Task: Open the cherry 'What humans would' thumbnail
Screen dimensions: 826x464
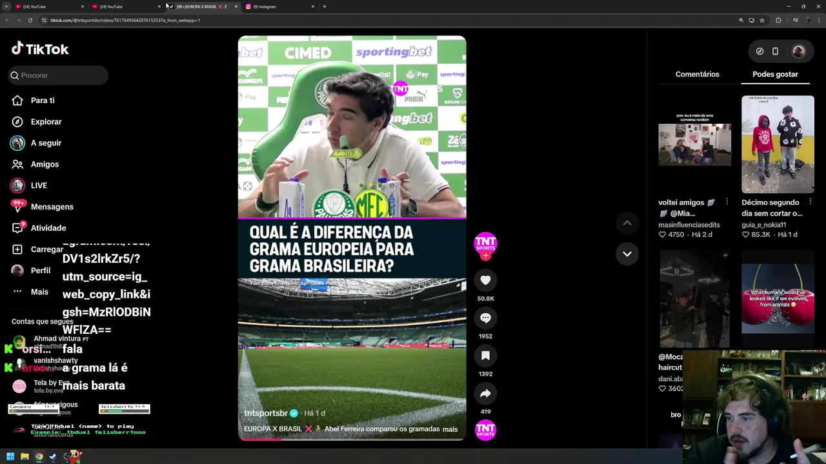Action: click(x=778, y=299)
